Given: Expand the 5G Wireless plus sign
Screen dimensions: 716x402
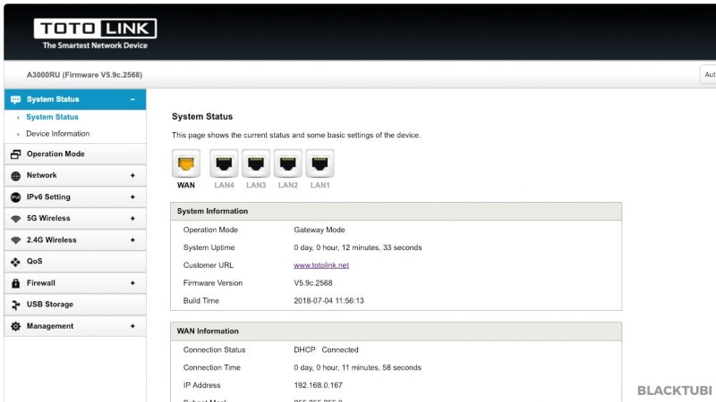Looking at the screenshot, I should pyautogui.click(x=132, y=218).
